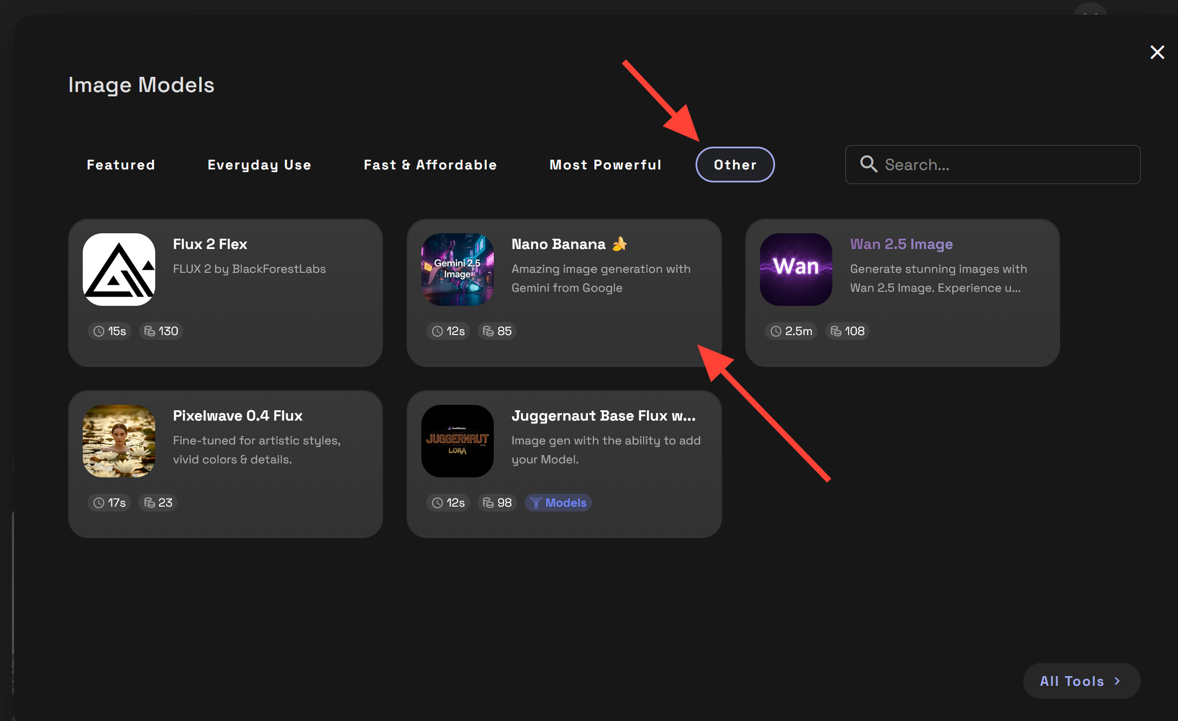Image resolution: width=1178 pixels, height=721 pixels.
Task: Select the Other category tab
Action: pos(735,165)
